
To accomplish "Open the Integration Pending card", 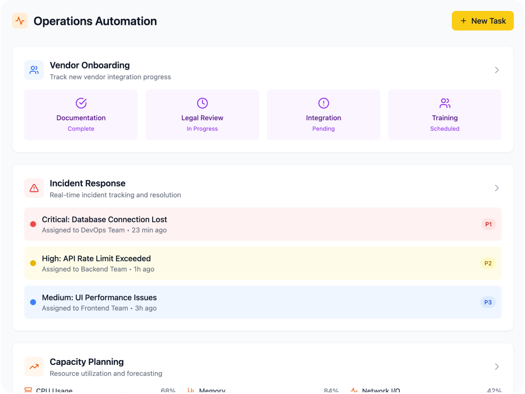I will pos(324,115).
